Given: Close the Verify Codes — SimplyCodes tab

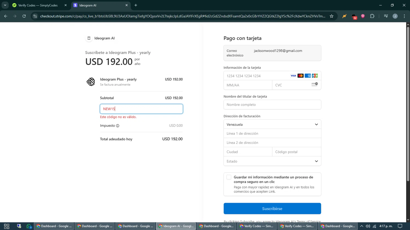Looking at the screenshot, I should point(66,5).
